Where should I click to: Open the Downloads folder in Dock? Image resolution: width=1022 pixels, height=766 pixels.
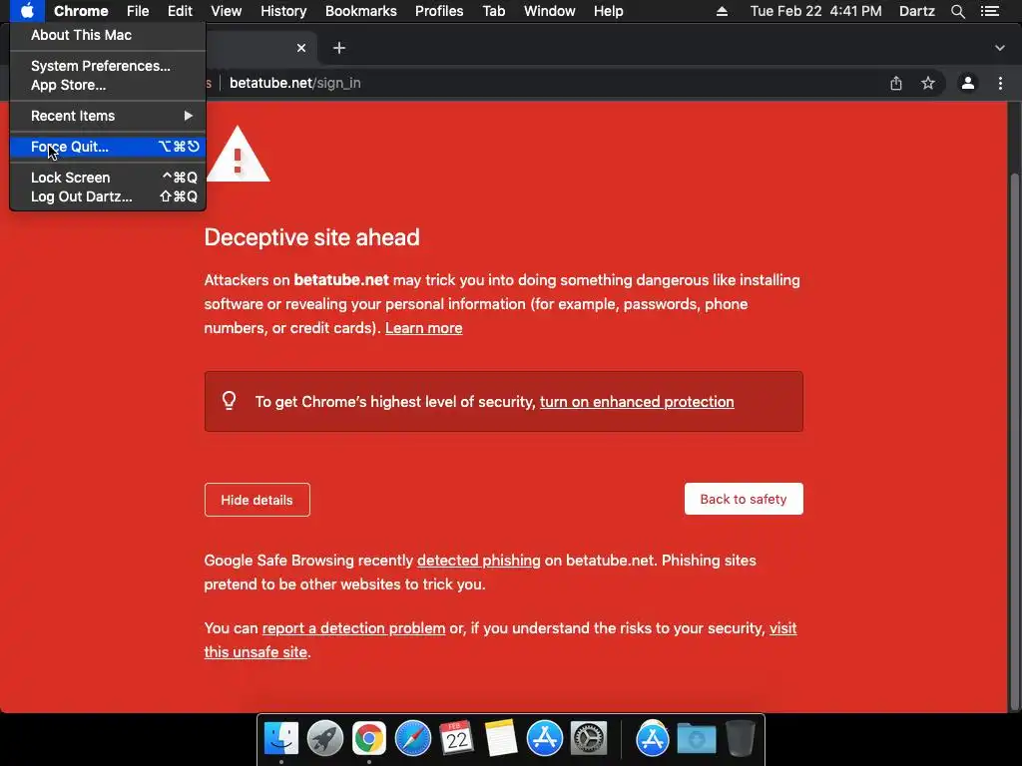(x=696, y=738)
